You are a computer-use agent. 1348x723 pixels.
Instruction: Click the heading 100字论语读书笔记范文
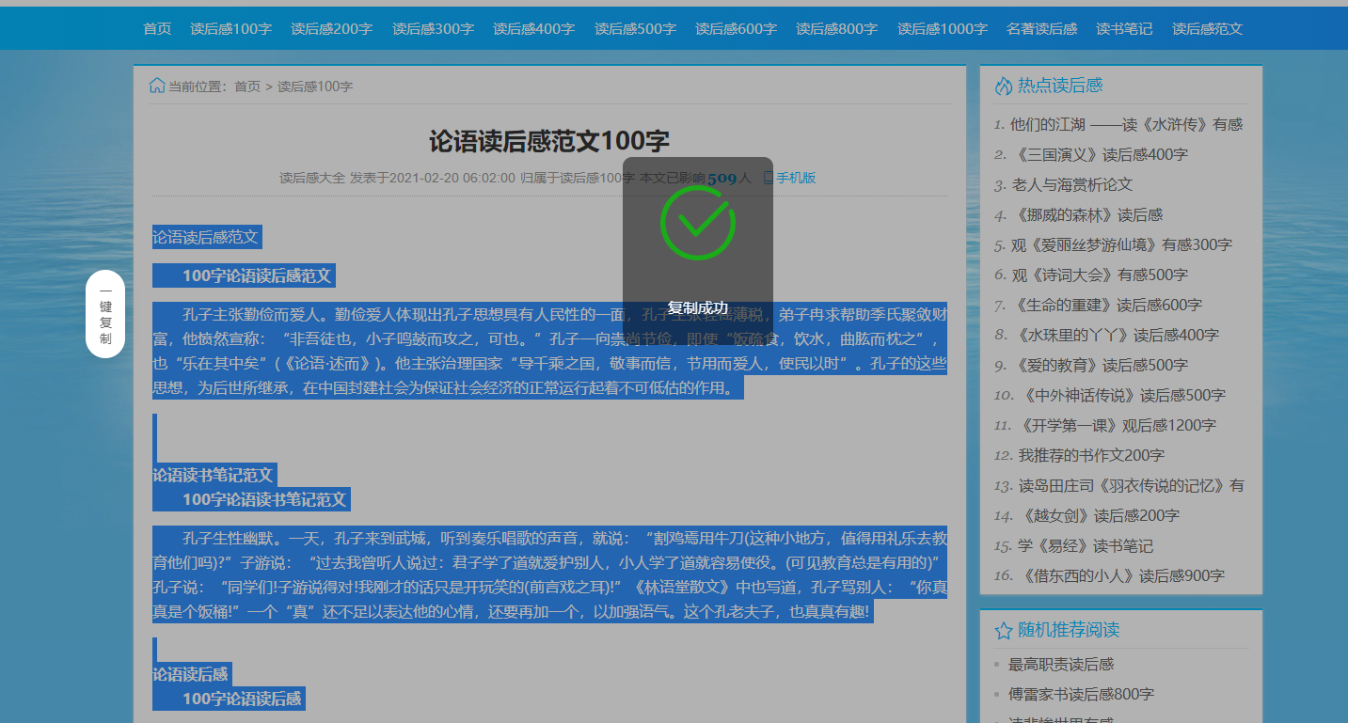pos(264,499)
